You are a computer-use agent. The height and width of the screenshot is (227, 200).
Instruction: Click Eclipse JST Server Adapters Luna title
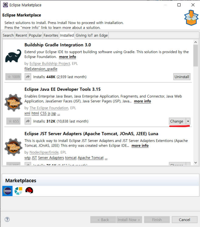click(x=91, y=134)
